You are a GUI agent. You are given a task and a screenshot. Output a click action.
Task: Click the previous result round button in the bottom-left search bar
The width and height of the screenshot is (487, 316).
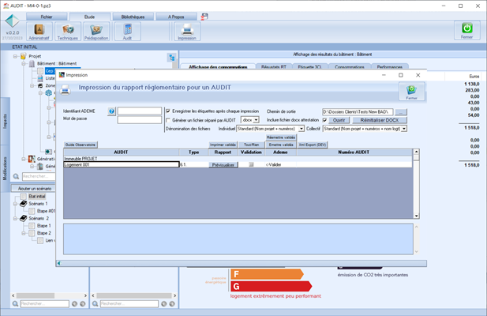click(x=74, y=304)
